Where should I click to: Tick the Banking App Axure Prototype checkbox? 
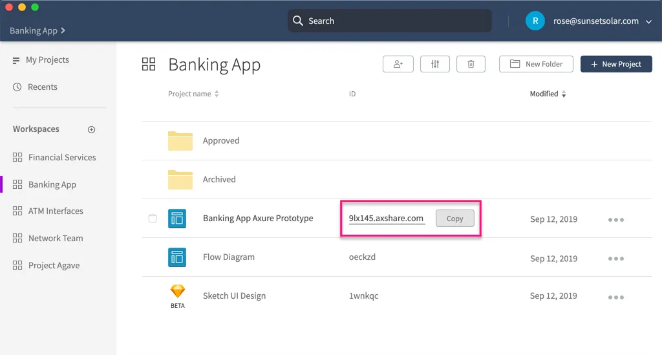[x=153, y=219]
